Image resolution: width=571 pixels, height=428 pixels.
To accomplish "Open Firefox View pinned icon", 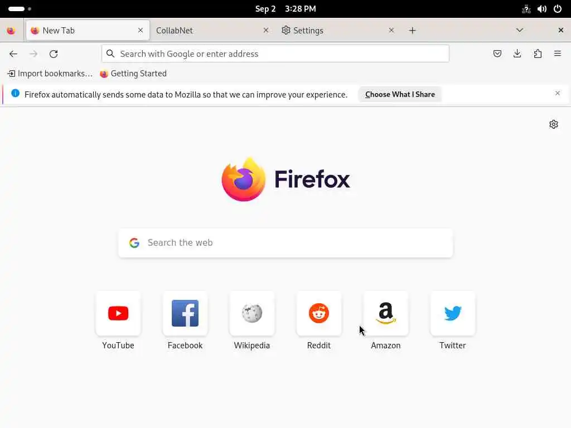I will 11,31.
